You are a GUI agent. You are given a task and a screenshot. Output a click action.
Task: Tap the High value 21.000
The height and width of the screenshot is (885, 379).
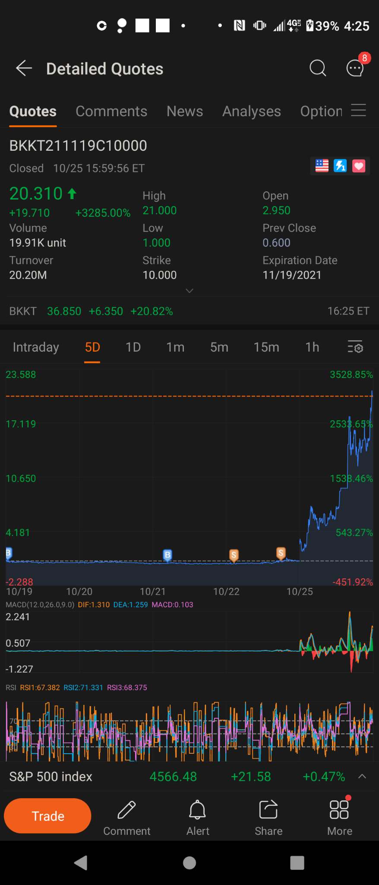pyautogui.click(x=160, y=210)
